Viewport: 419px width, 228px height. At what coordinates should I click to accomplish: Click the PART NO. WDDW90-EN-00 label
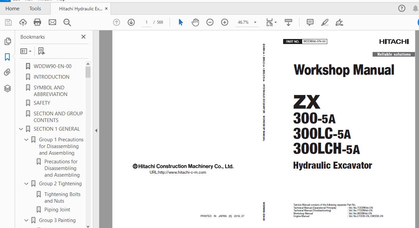pyautogui.click(x=305, y=42)
